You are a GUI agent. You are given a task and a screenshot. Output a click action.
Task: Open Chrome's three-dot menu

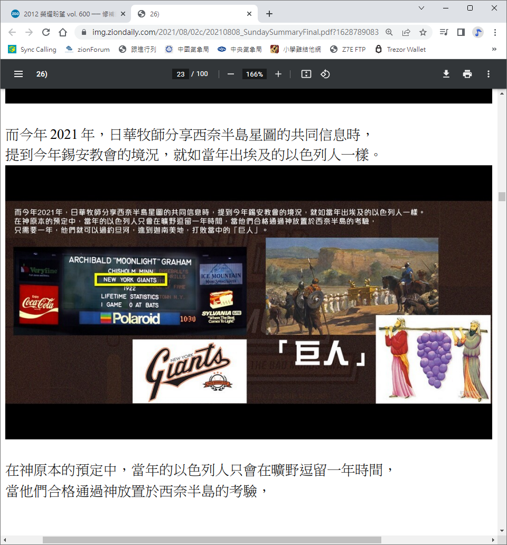click(495, 32)
